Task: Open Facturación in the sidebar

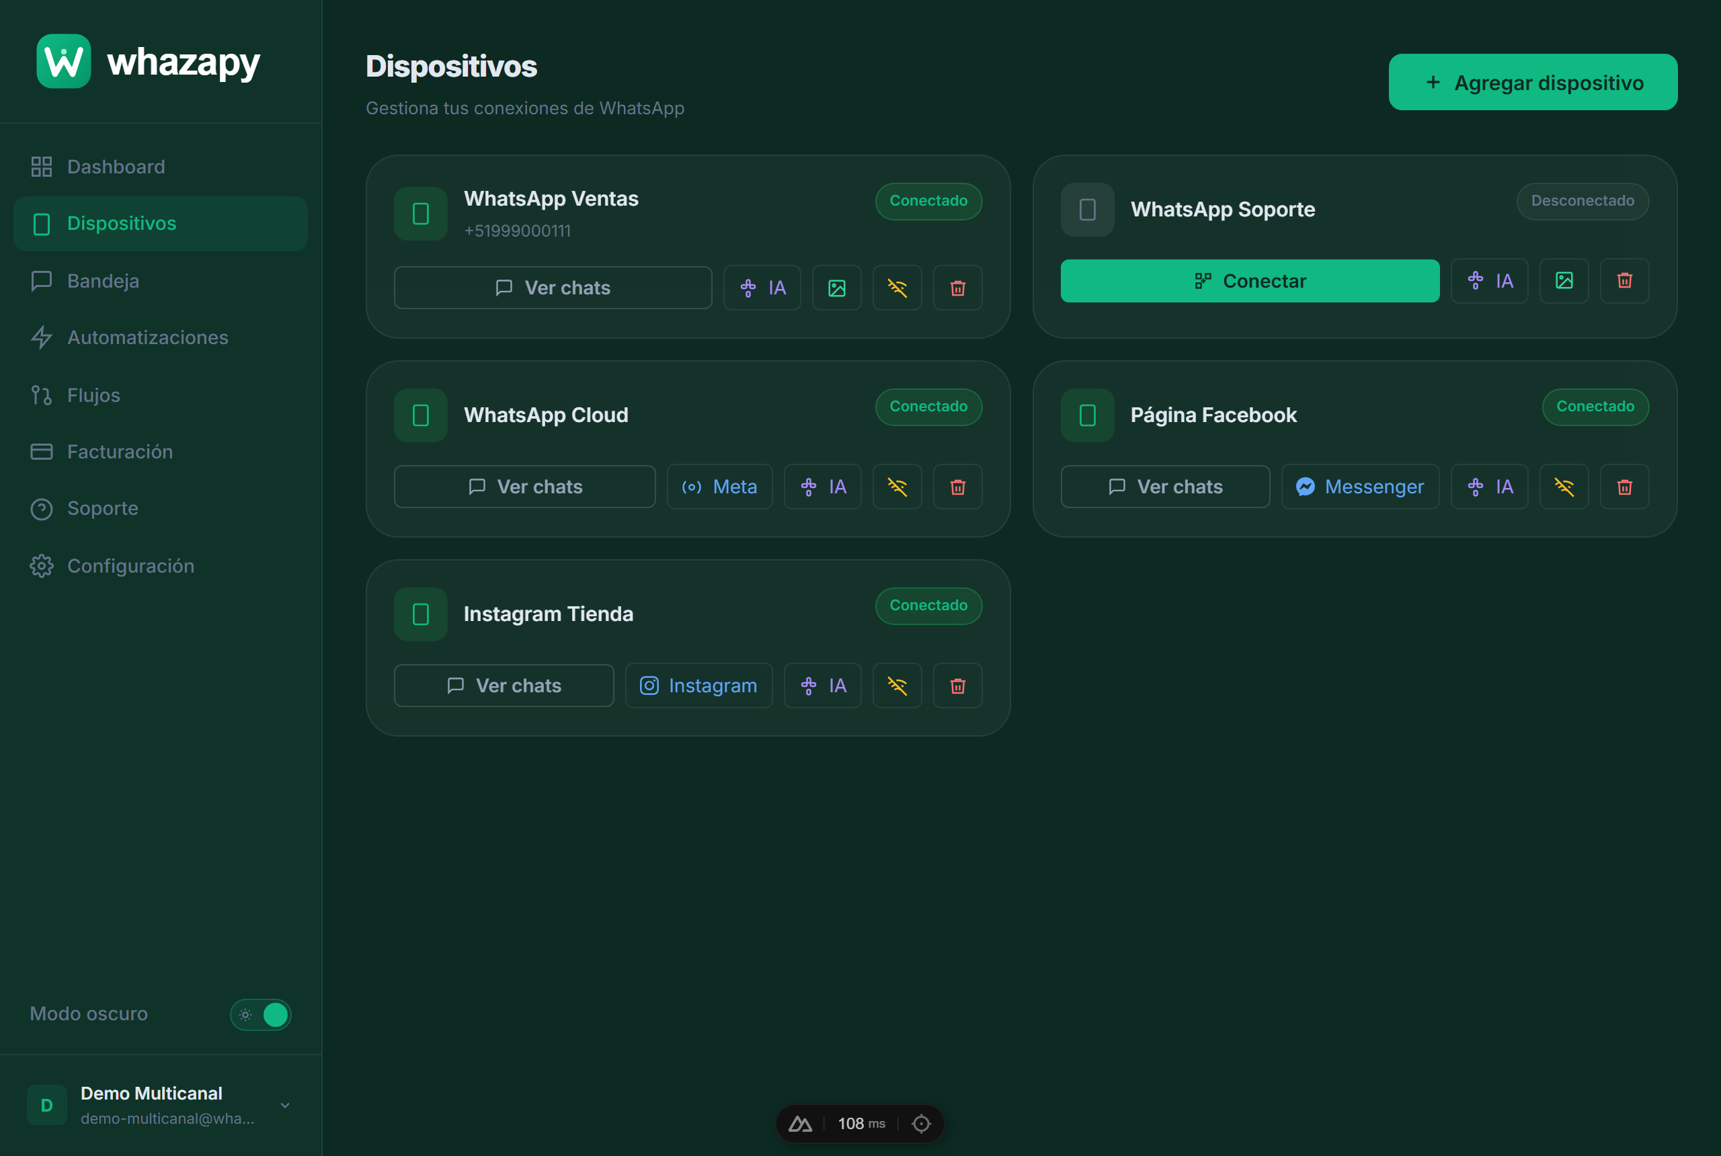Action: [160, 452]
